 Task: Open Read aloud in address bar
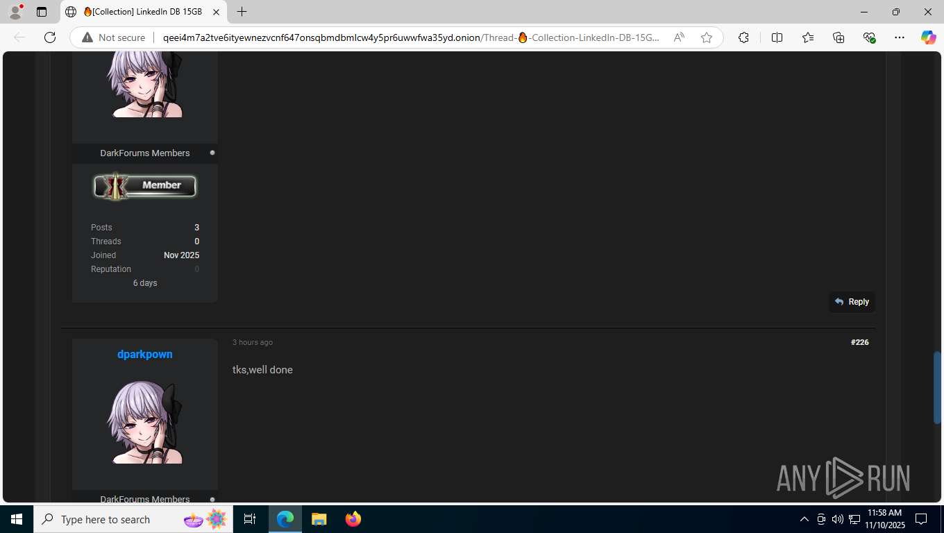coord(679,37)
